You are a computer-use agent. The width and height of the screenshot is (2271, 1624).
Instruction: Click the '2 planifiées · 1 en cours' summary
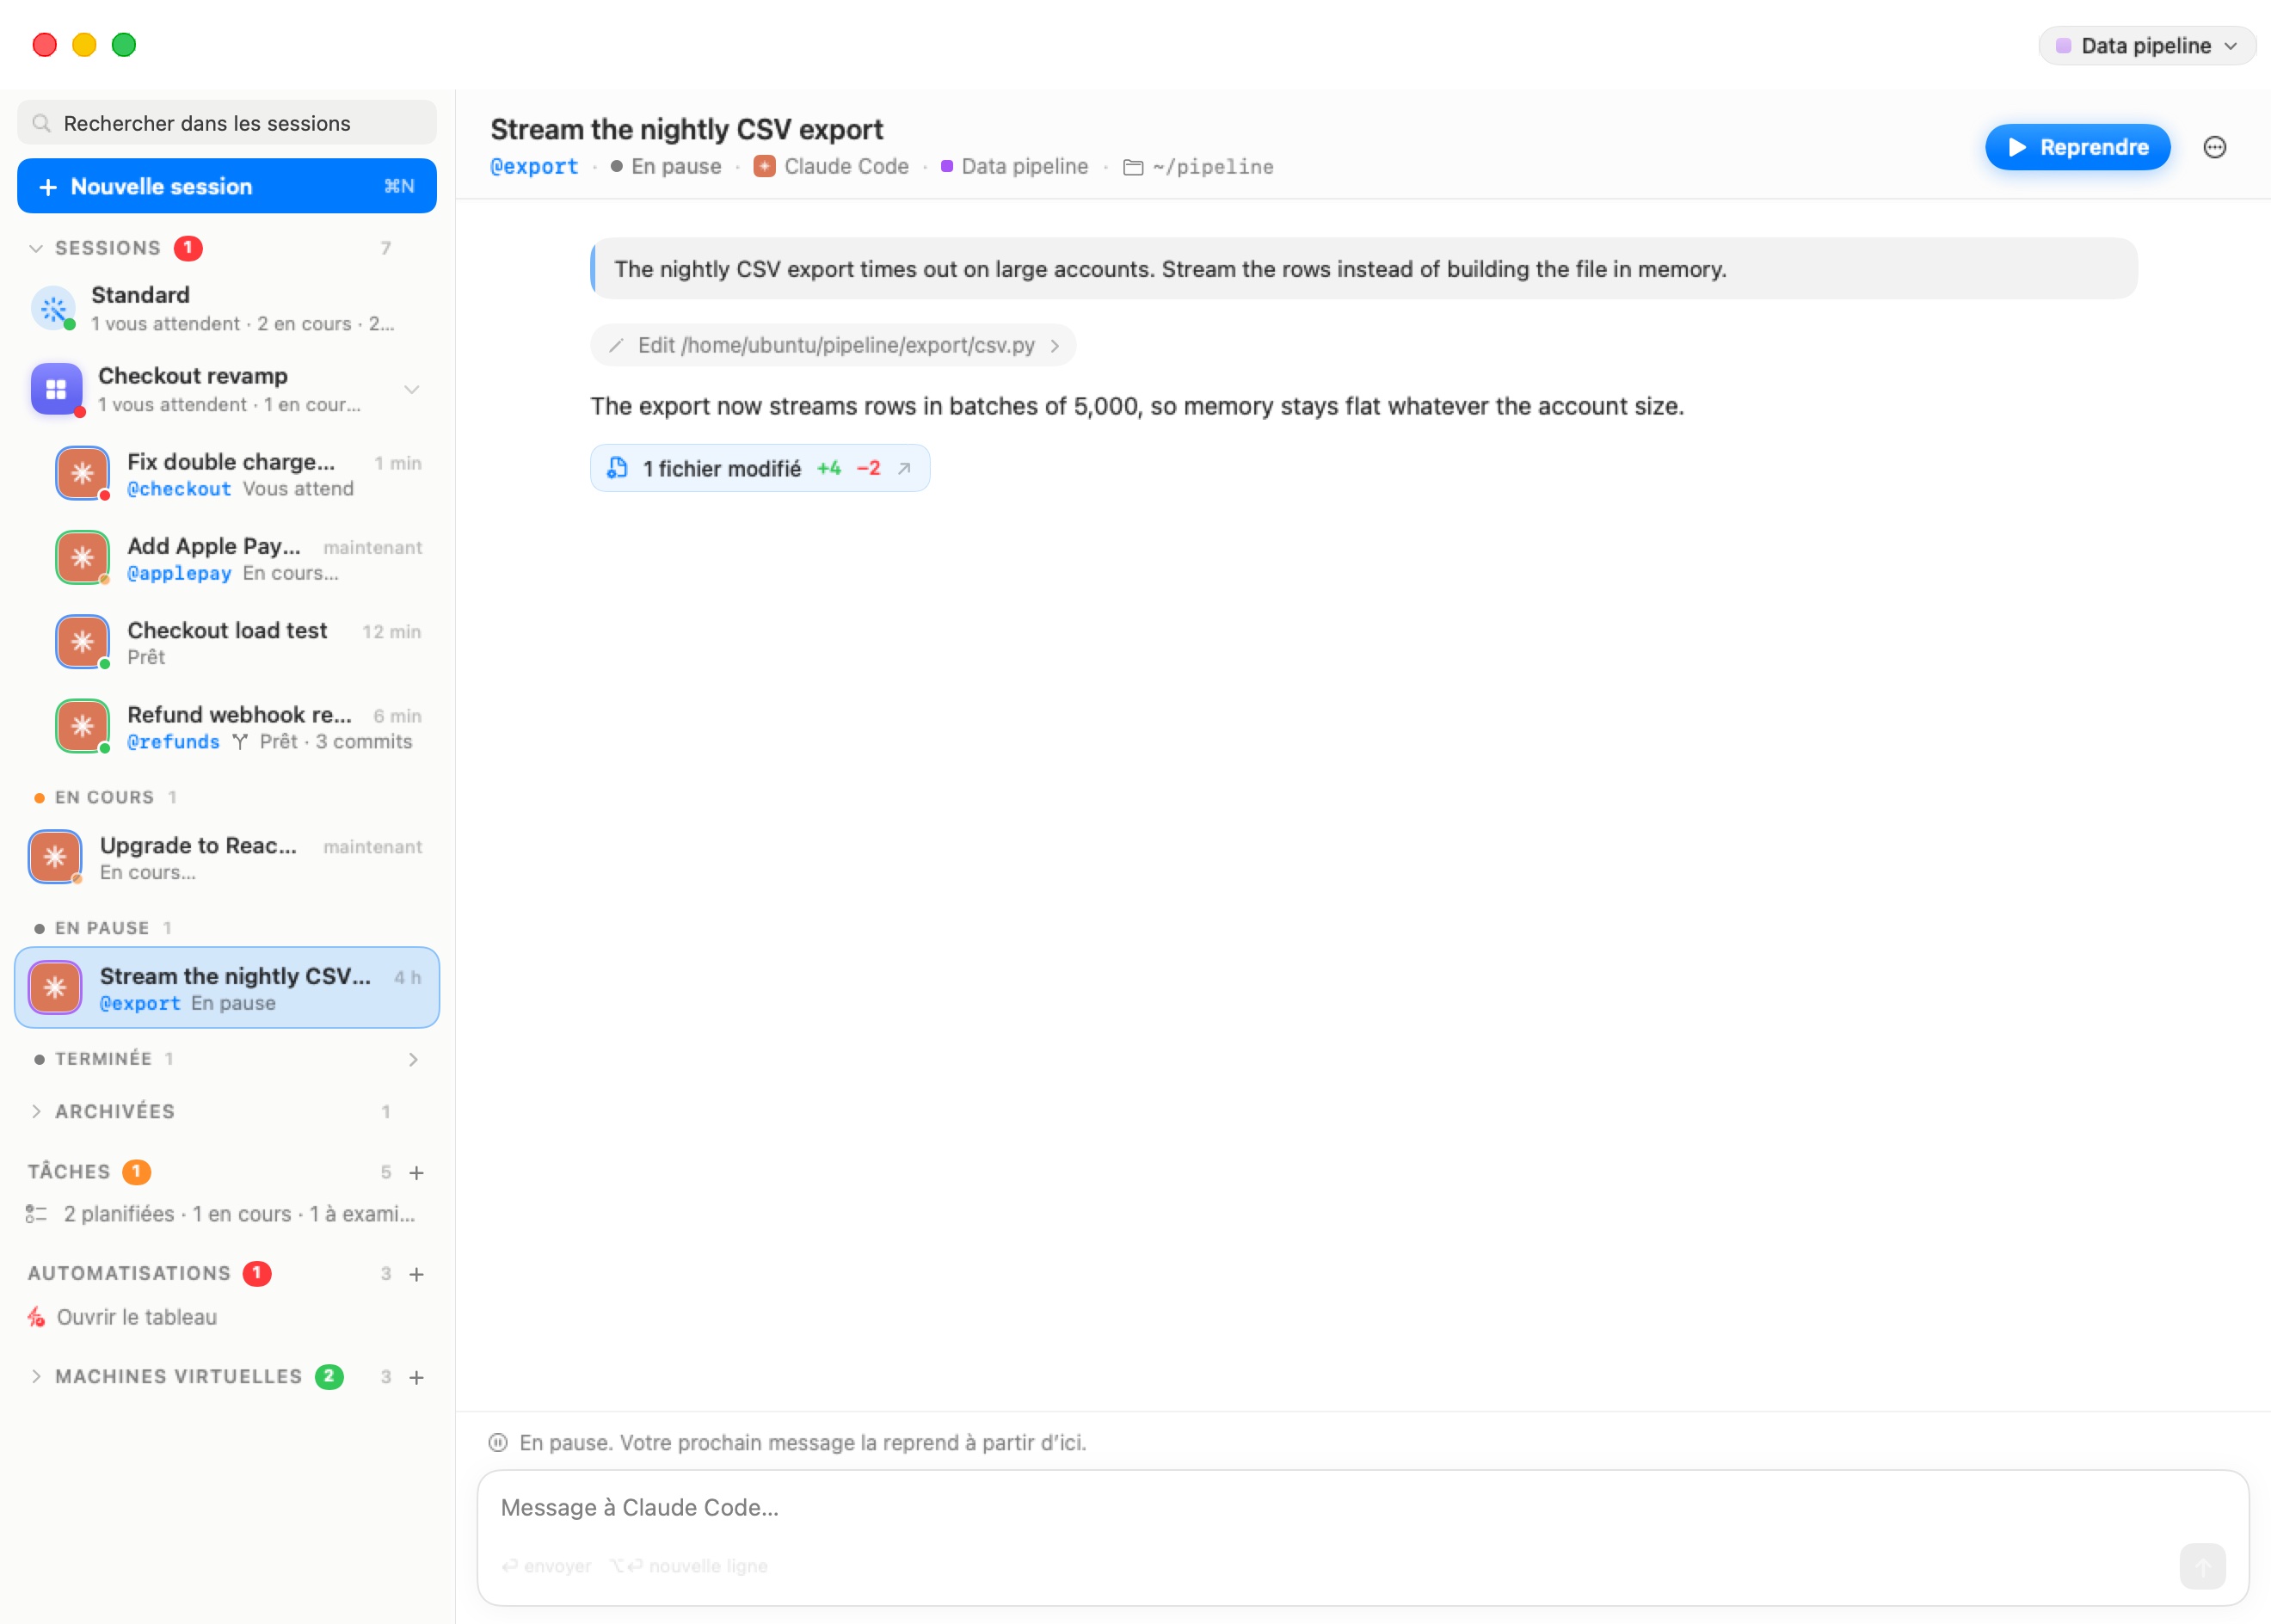click(240, 1214)
